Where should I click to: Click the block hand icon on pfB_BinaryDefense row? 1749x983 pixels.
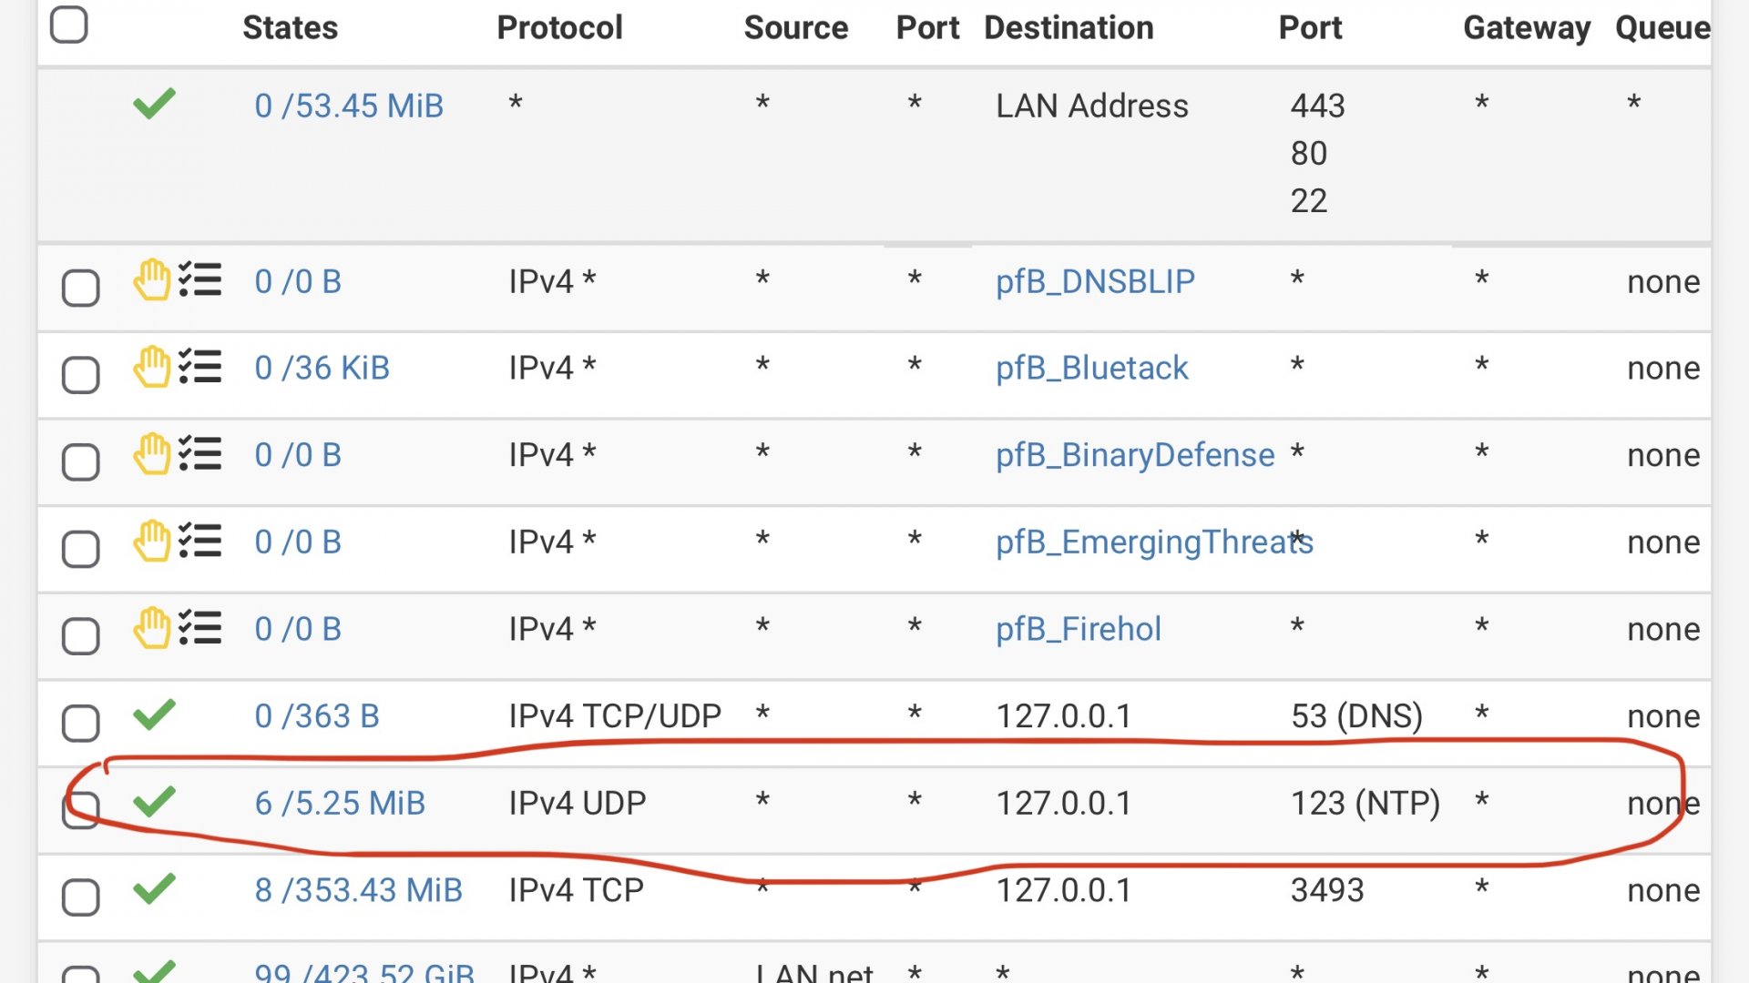[152, 454]
